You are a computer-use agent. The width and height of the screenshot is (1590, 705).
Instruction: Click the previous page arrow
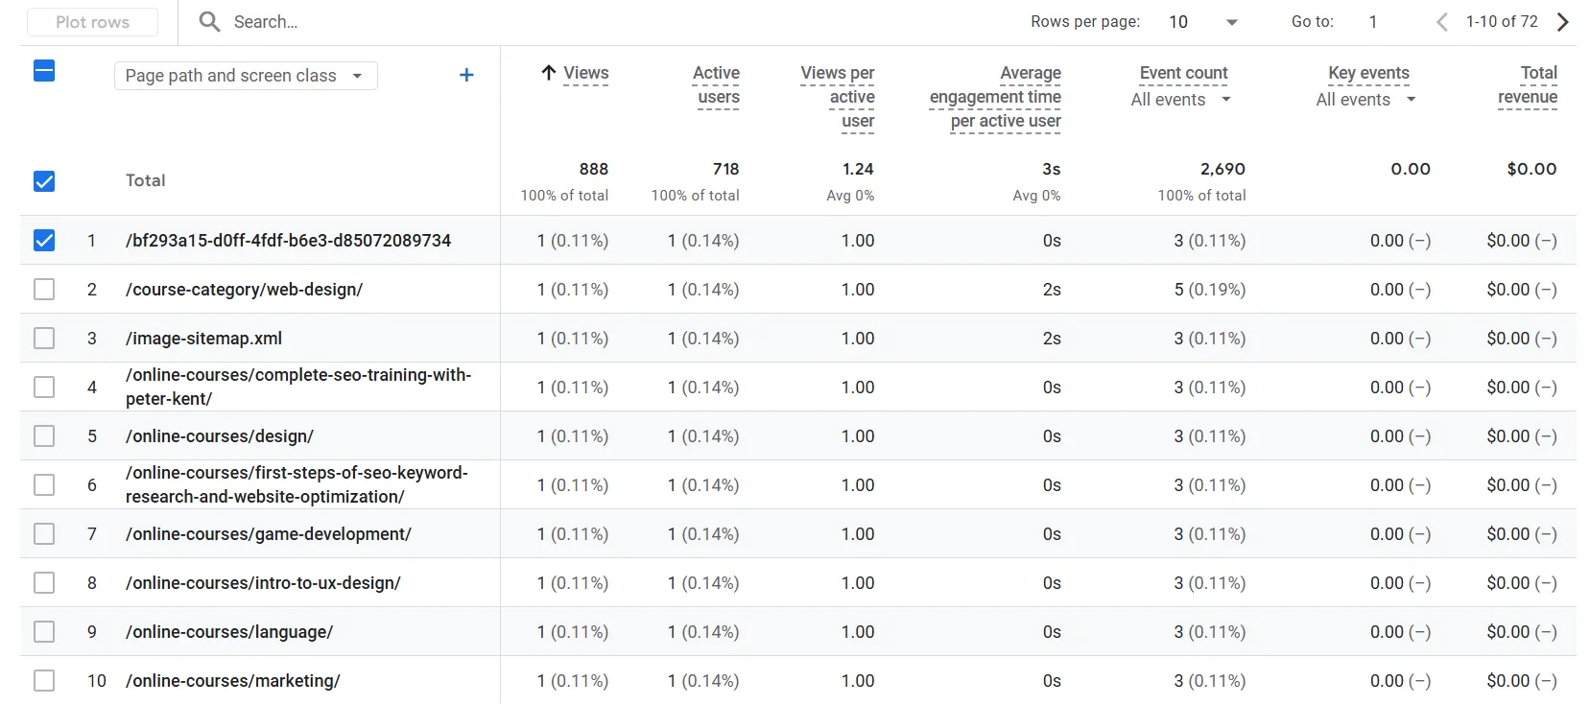(1441, 21)
